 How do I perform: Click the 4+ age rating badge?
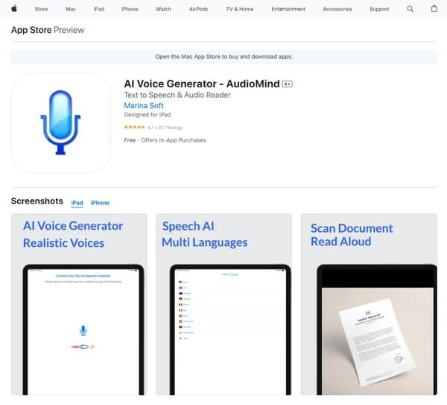coord(287,84)
